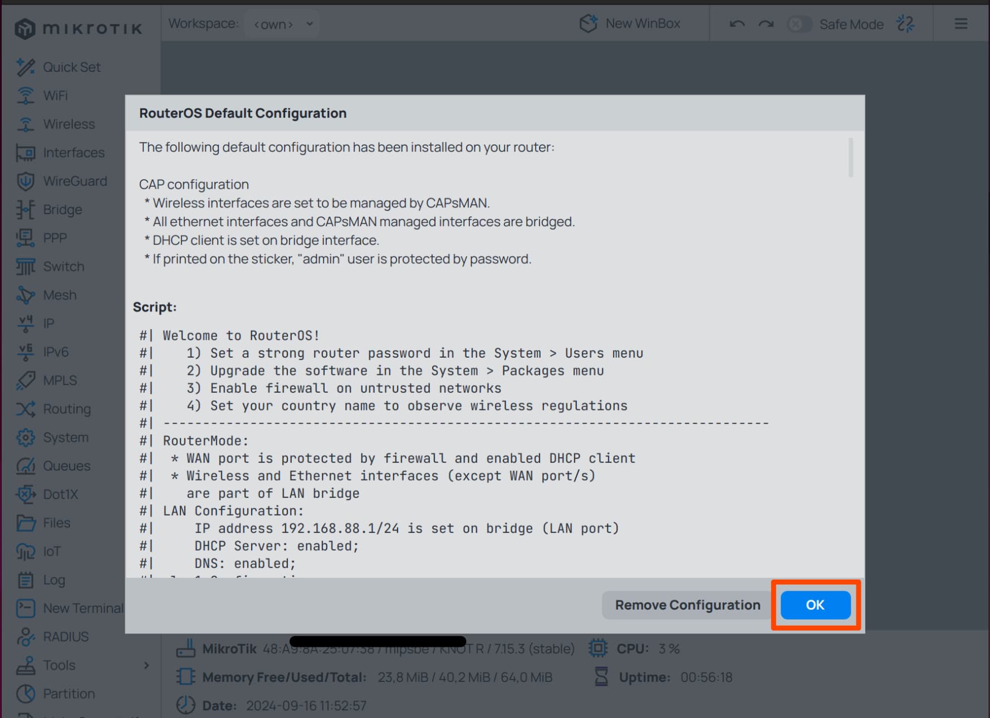Open the WireGuard configuration
The image size is (990, 718).
[x=76, y=181]
